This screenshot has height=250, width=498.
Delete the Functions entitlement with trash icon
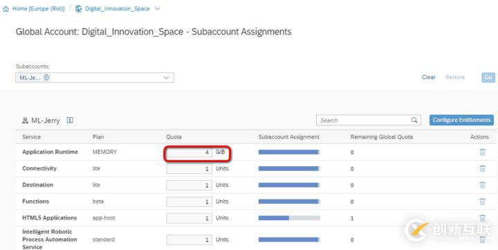[x=482, y=202]
